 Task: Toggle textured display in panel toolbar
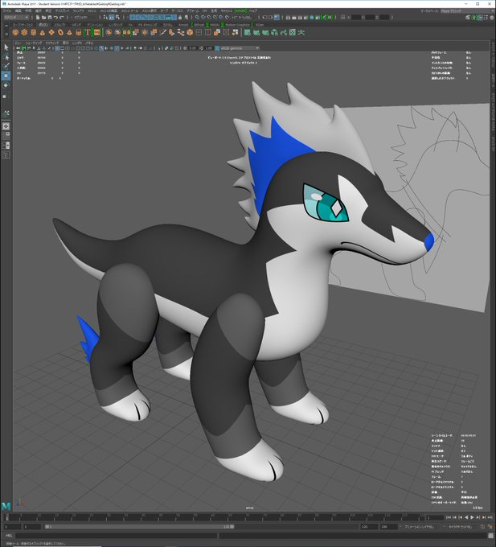point(117,48)
